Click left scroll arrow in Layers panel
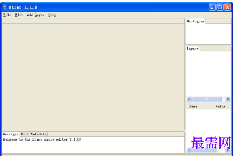The height and width of the screenshot is (156, 239). tap(189, 99)
